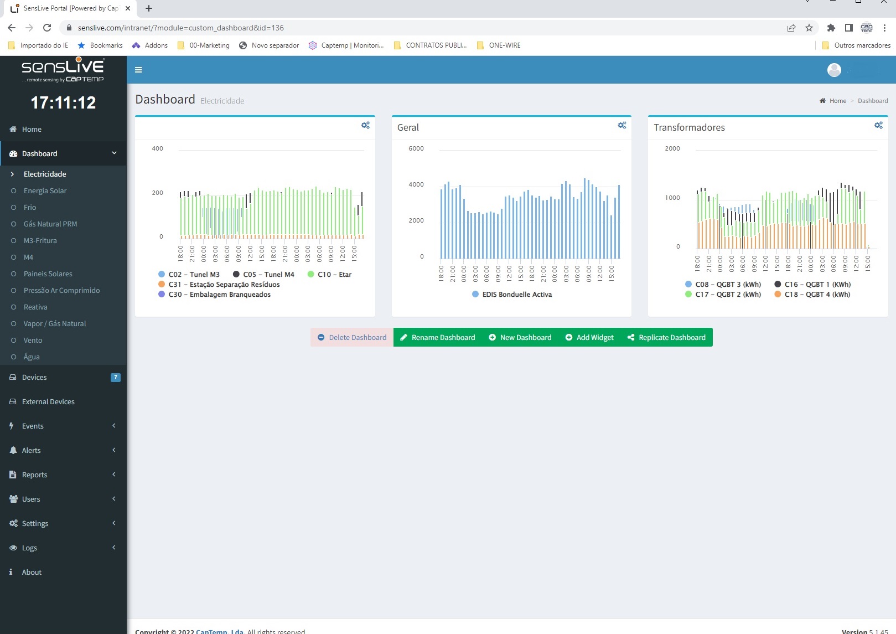The width and height of the screenshot is (896, 634).
Task: Click the hamburger sidebar toggle icon
Action: pos(138,70)
